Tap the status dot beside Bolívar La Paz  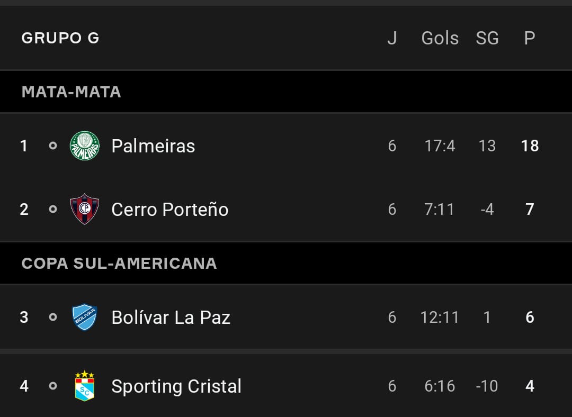53,317
